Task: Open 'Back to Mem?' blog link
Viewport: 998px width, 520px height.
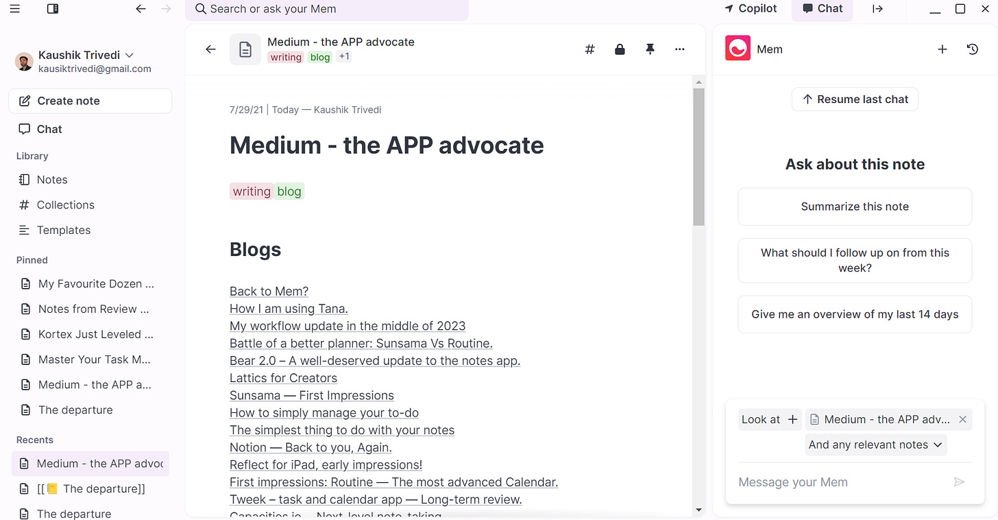Action: pyautogui.click(x=269, y=292)
